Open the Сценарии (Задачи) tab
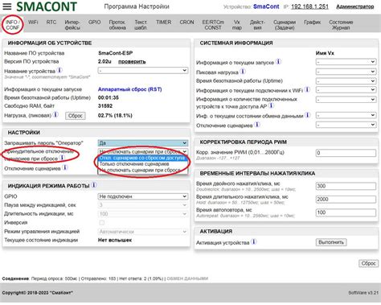The height and width of the screenshot is (305, 381). coord(285,25)
